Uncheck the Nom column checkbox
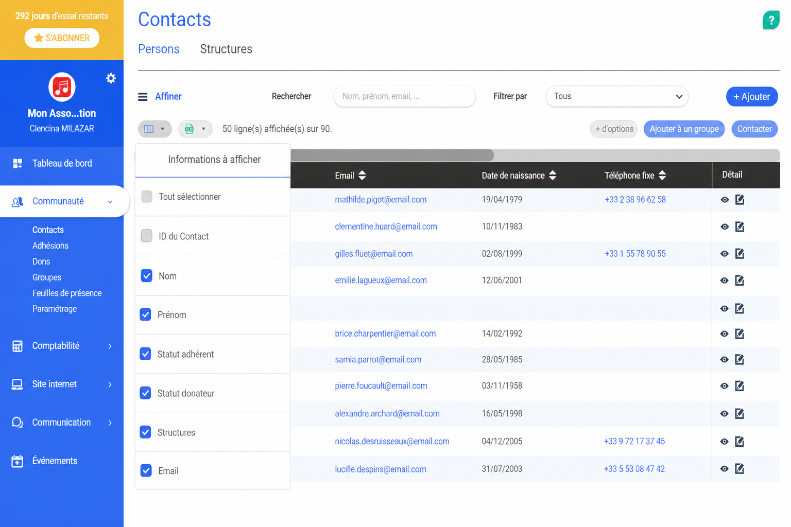Viewport: 791px width, 527px height. 147,275
